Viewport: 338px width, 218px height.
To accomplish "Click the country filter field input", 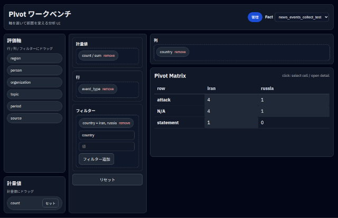I will tap(106, 135).
